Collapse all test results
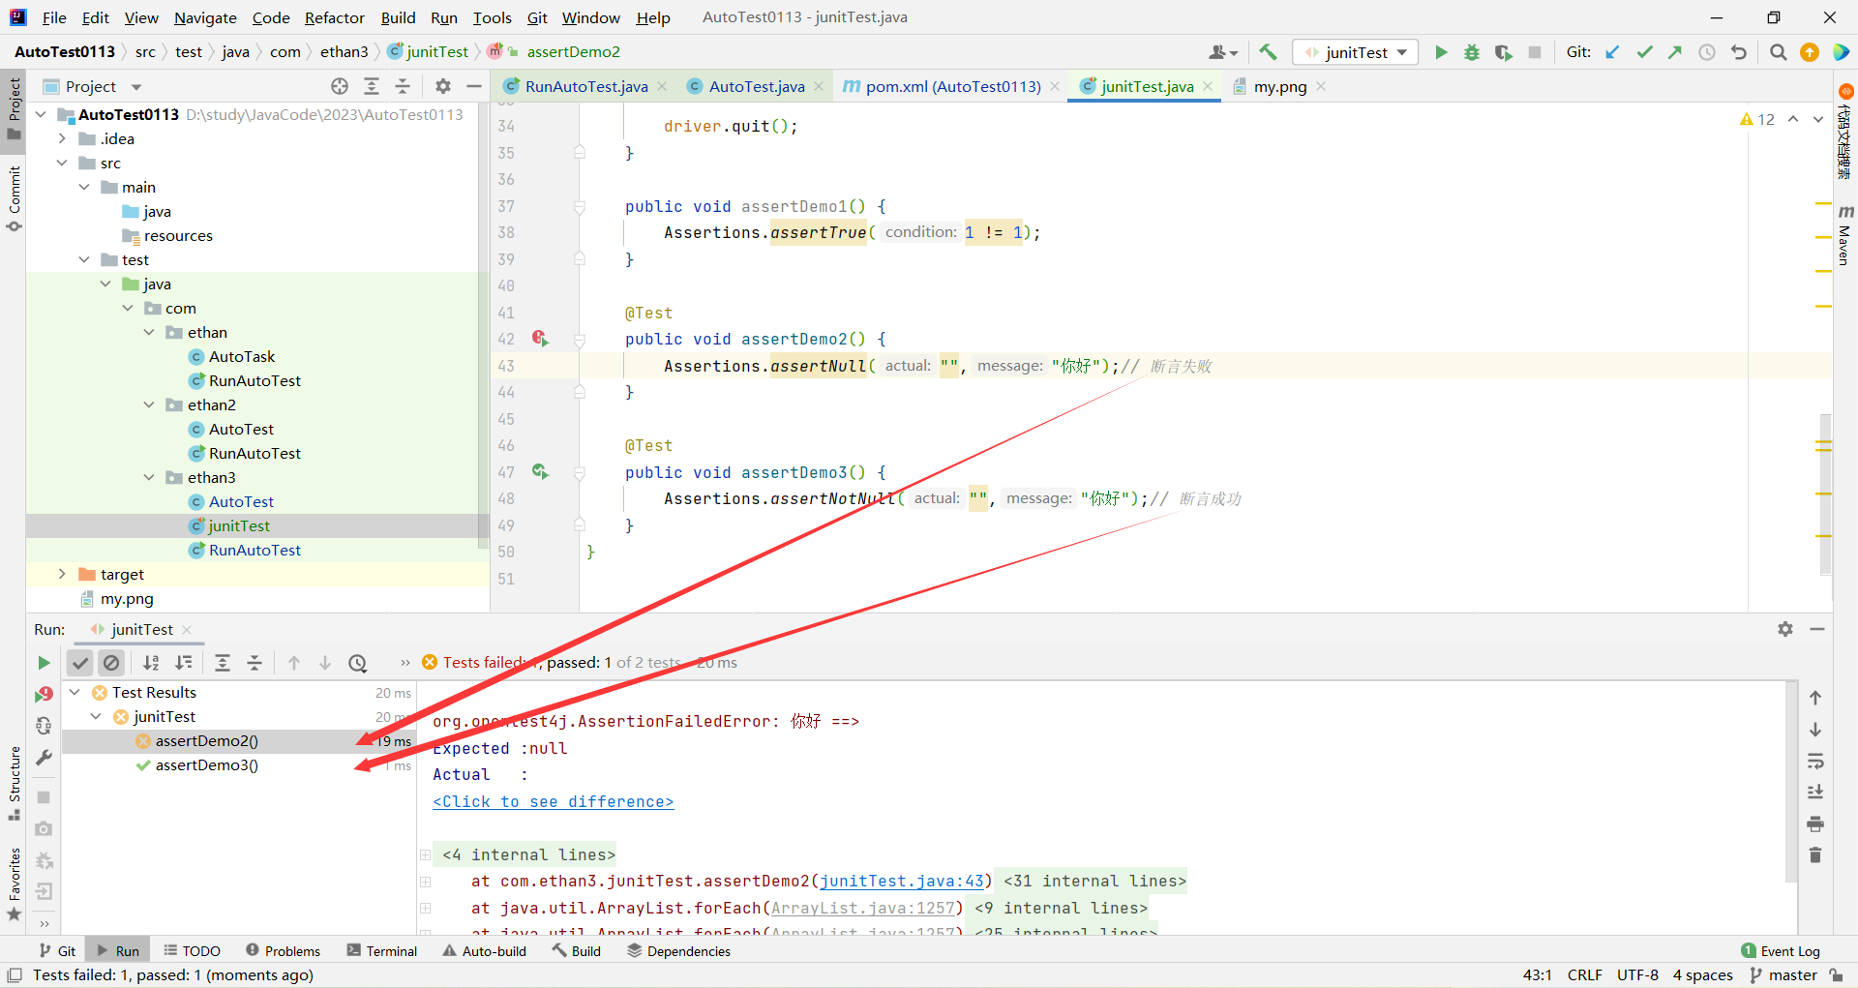The image size is (1858, 988). 255,663
